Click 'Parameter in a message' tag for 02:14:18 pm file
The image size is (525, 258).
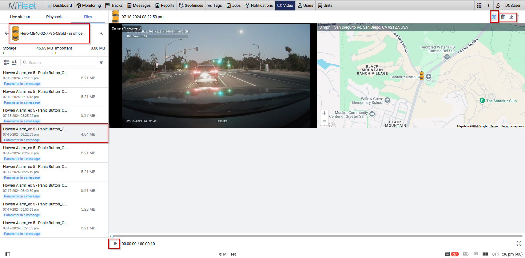click(x=22, y=102)
